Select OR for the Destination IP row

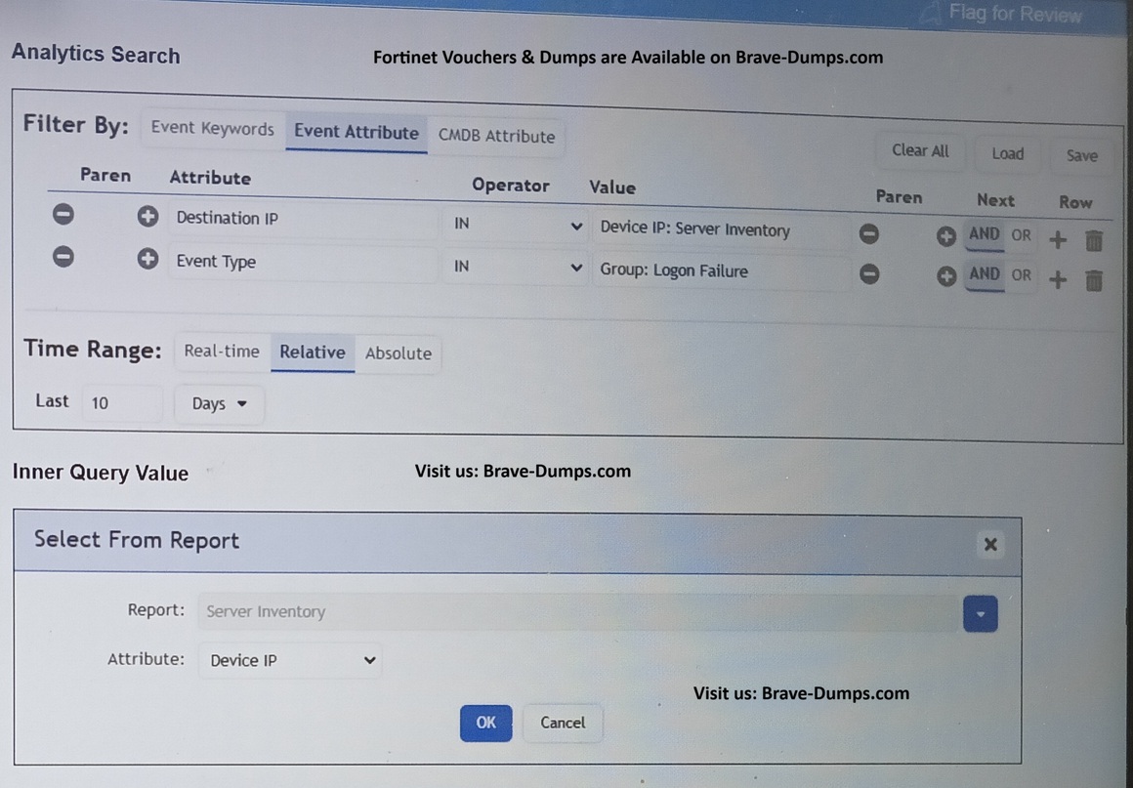(1021, 235)
